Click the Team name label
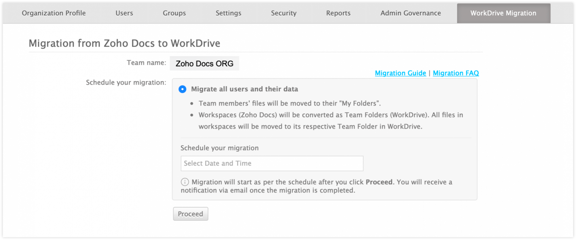The width and height of the screenshot is (576, 240). (x=145, y=62)
